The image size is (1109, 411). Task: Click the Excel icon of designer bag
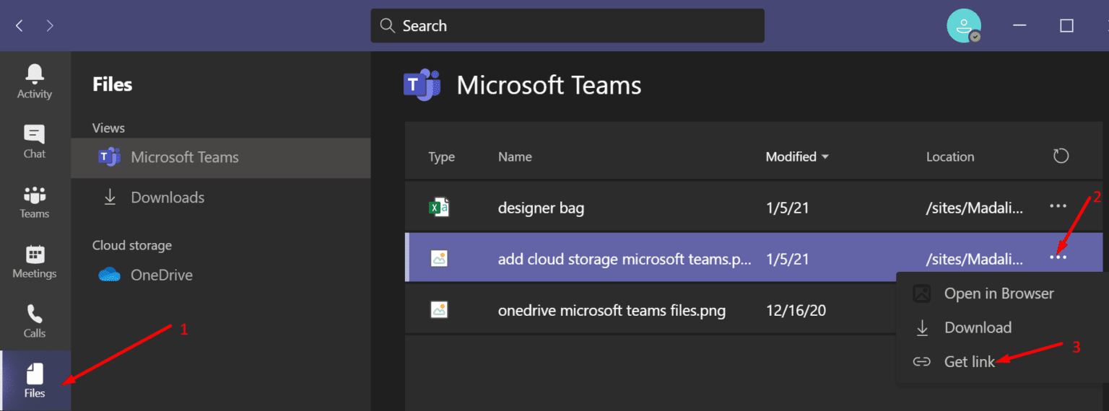[439, 208]
